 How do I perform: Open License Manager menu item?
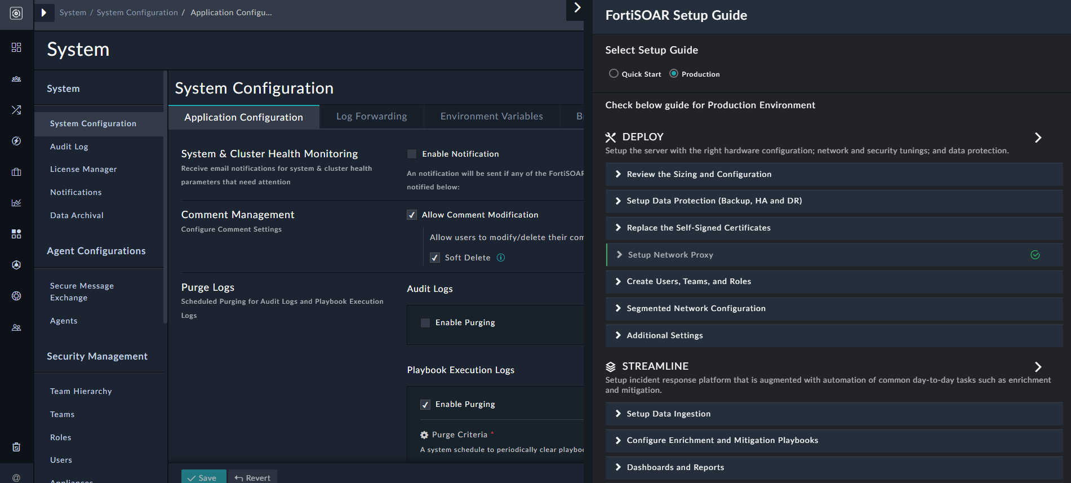(x=83, y=169)
